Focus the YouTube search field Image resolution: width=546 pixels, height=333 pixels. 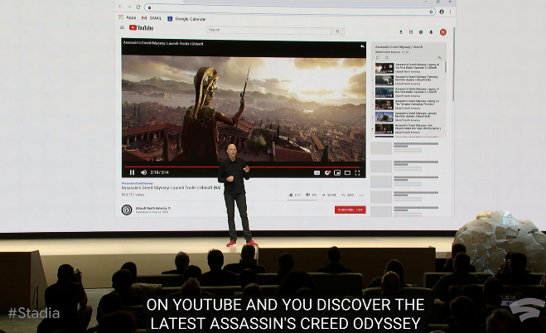[268, 31]
